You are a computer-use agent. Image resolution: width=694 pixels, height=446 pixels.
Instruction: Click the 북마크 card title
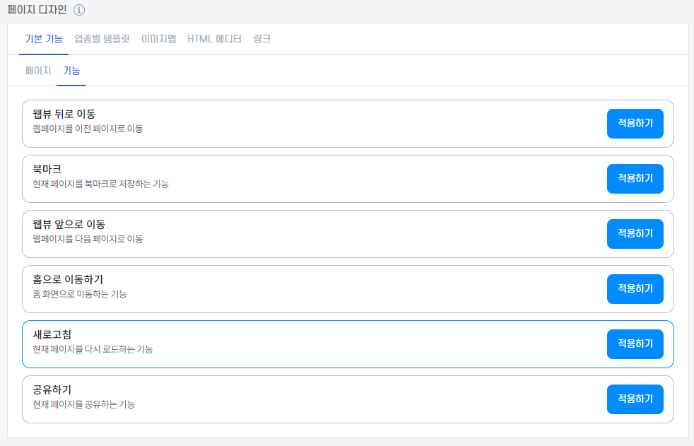47,169
